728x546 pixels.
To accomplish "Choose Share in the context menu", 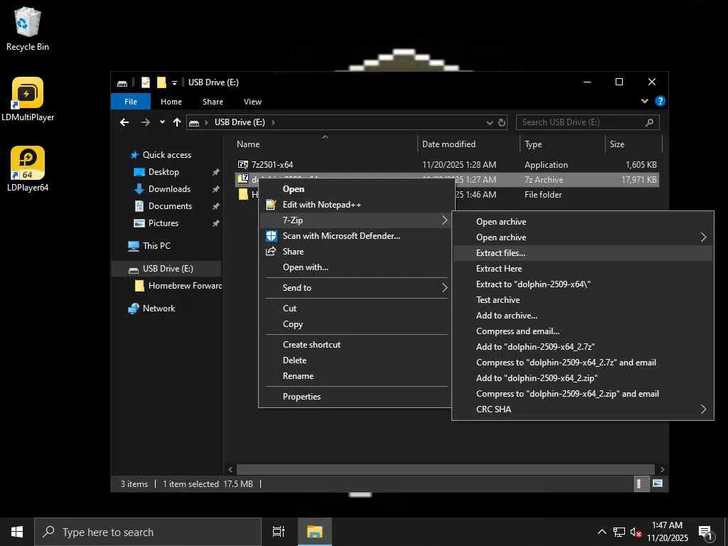I will click(355, 252).
